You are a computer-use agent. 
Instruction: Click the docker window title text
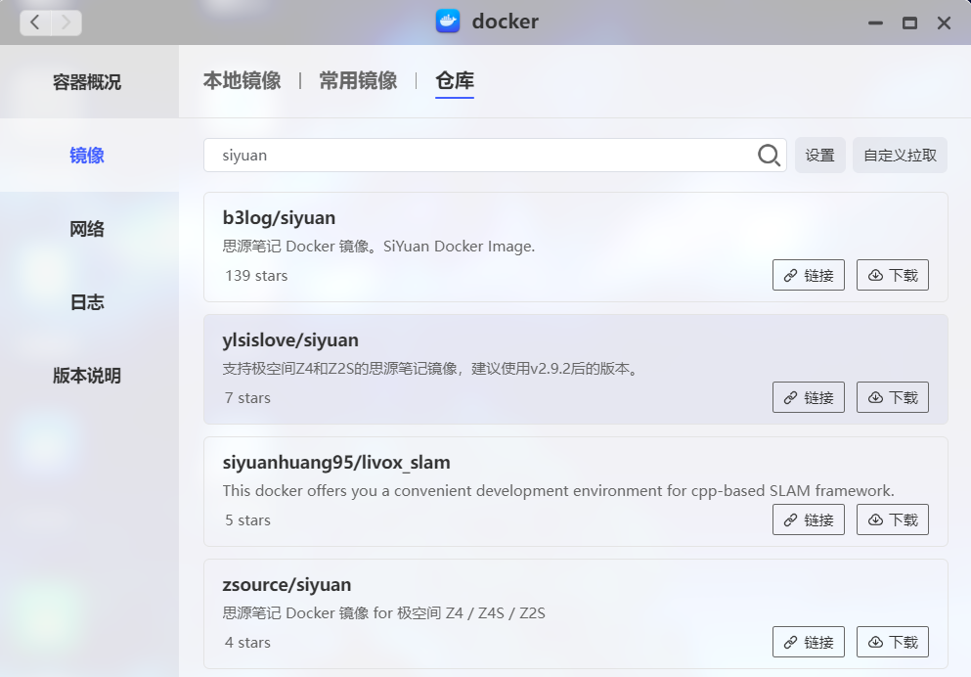point(506,22)
